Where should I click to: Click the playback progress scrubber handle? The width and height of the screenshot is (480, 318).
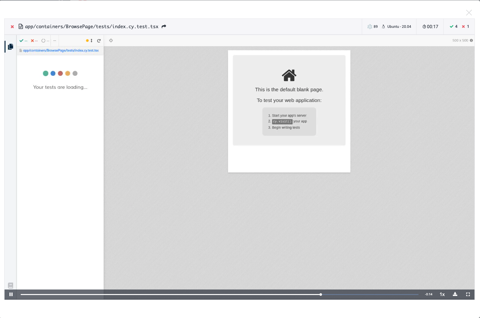pos(321,294)
